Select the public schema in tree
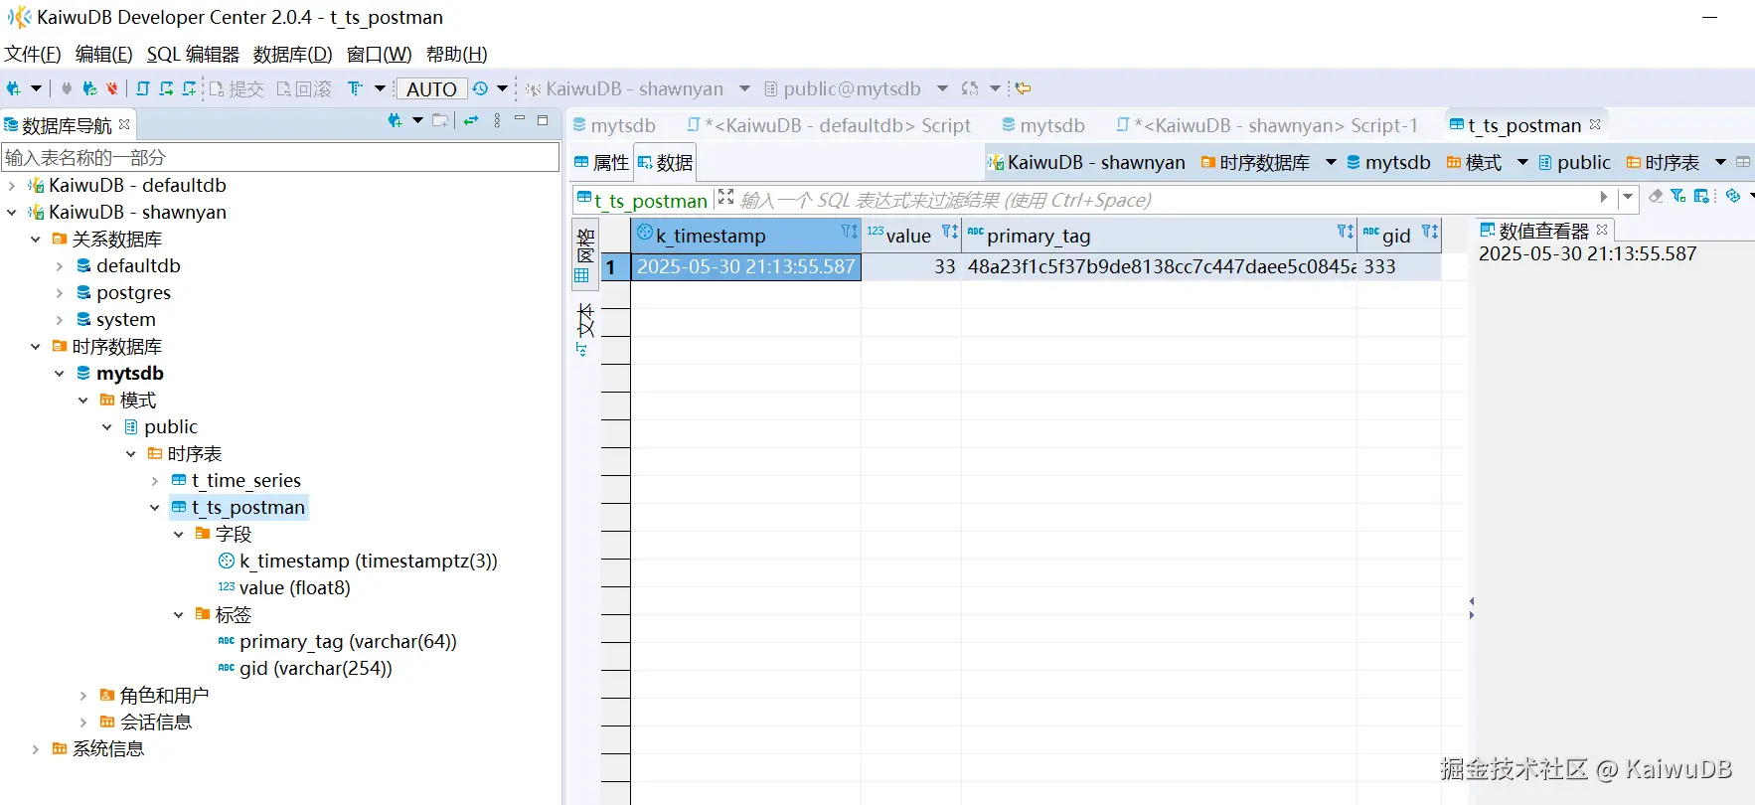This screenshot has width=1755, height=805. [170, 426]
